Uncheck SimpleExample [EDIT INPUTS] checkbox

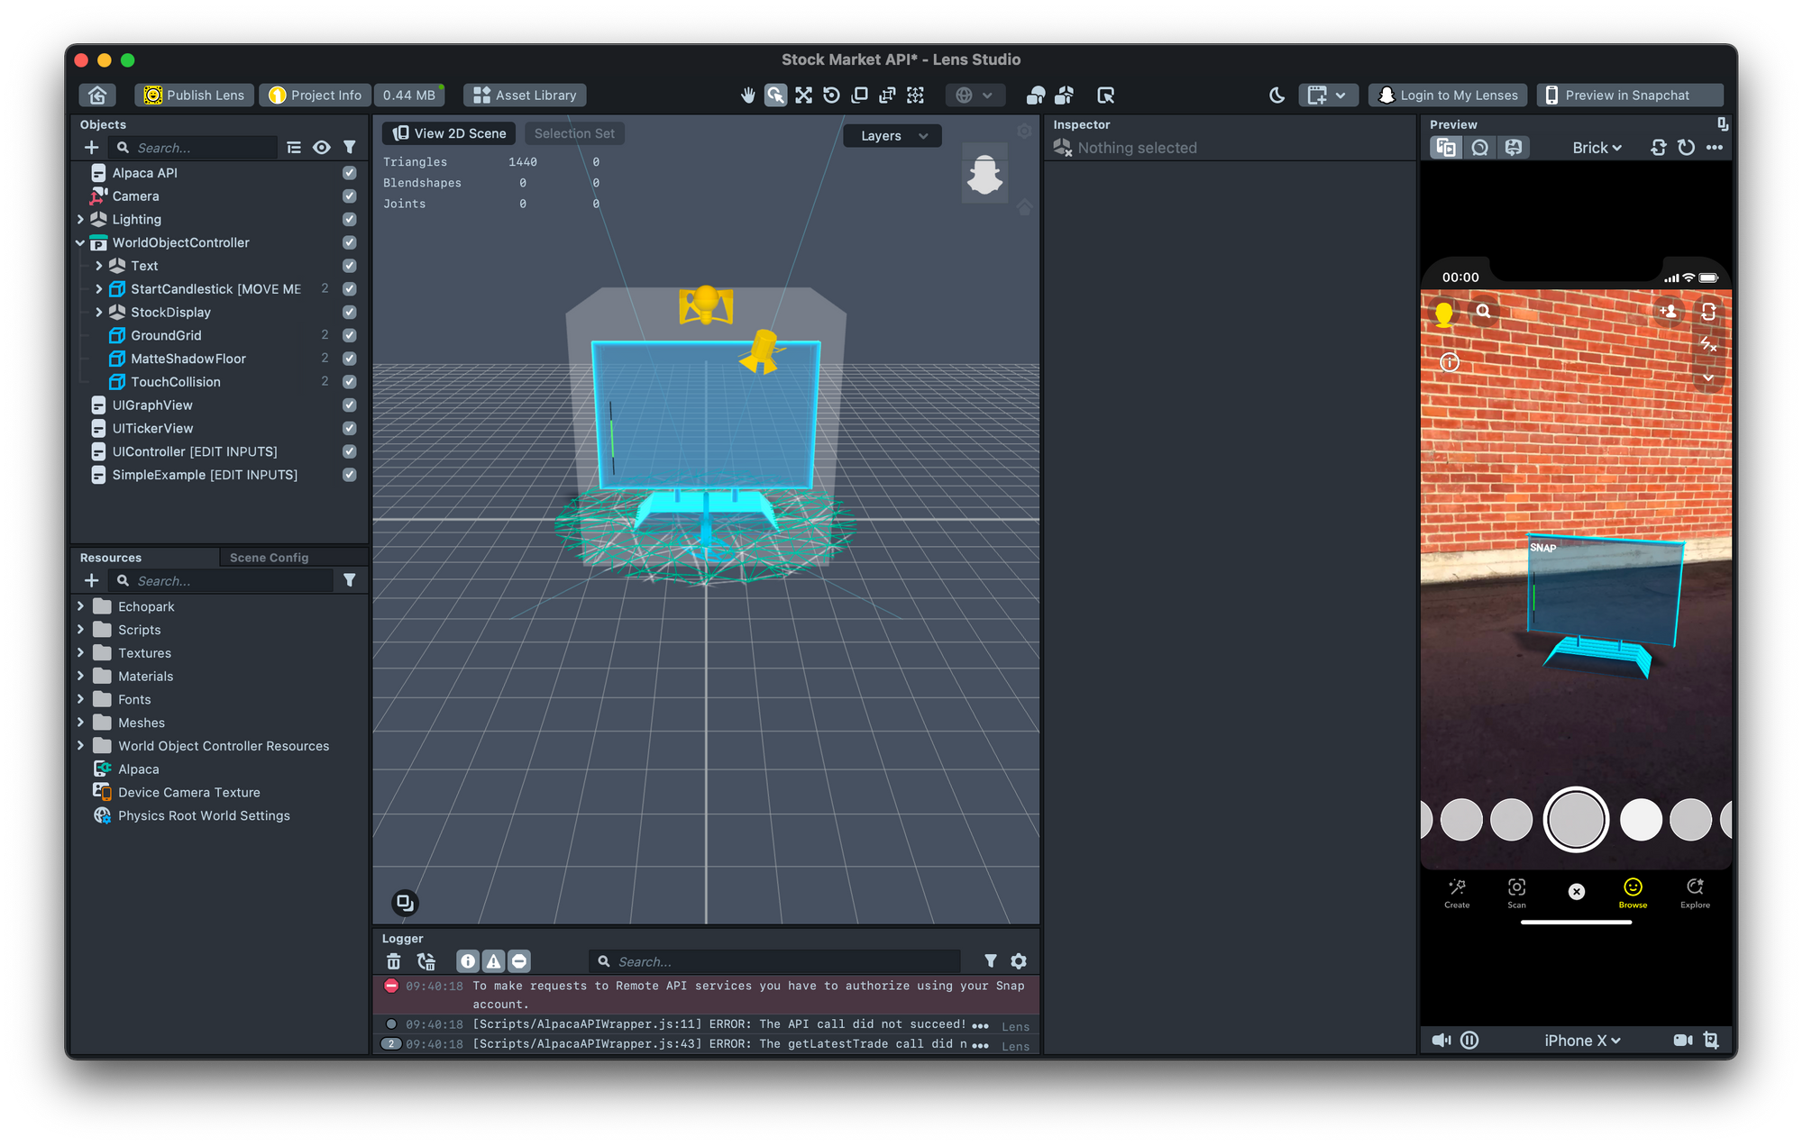pyautogui.click(x=350, y=475)
